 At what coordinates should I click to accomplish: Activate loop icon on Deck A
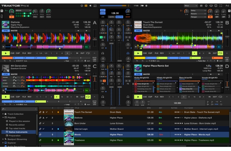(88, 53)
